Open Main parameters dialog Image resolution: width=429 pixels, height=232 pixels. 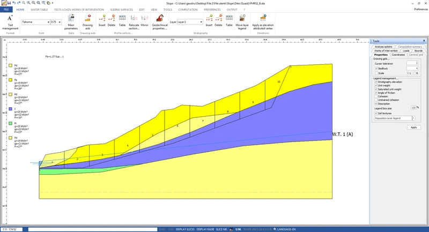(71, 23)
